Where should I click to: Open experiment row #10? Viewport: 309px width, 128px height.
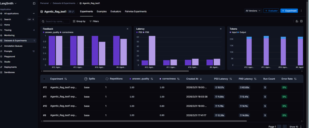pos(171,106)
